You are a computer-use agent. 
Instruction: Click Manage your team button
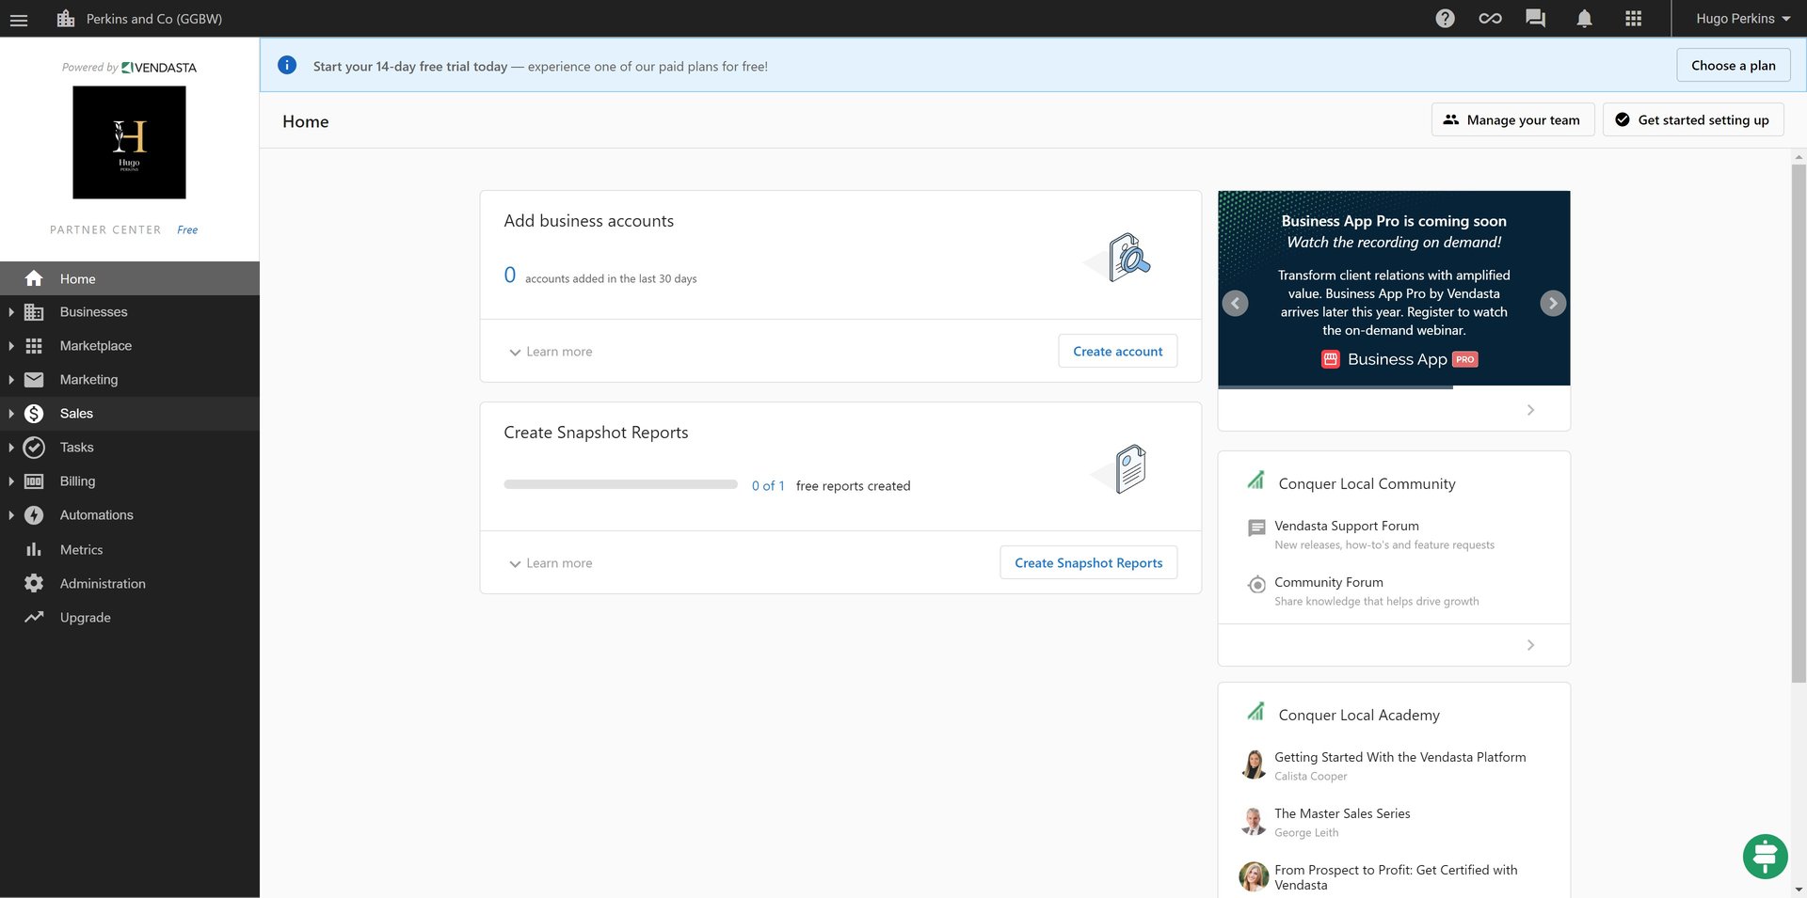(x=1512, y=119)
